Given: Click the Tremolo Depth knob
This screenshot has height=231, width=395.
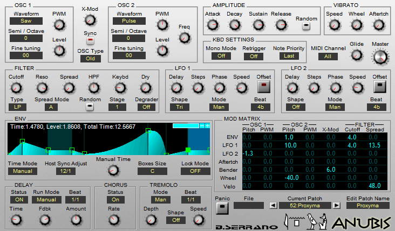Looking at the screenshot, I should [151, 220].
